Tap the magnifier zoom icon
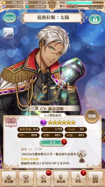Image resolution: width=105 pixels, height=187 pixels. click(x=8, y=32)
